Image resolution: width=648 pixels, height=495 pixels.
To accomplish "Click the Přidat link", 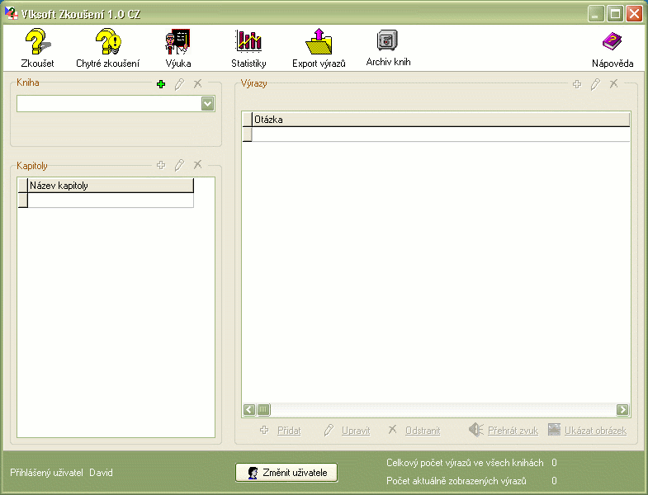I will (289, 431).
